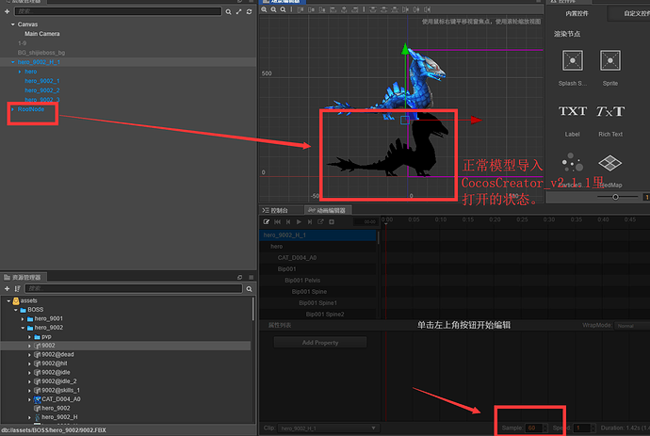Click the assets search magnifier icon

249,289
